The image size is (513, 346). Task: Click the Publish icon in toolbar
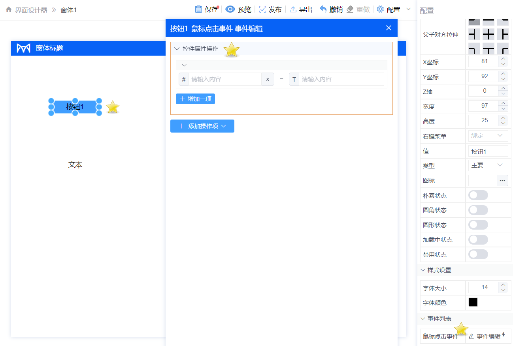coord(262,9)
